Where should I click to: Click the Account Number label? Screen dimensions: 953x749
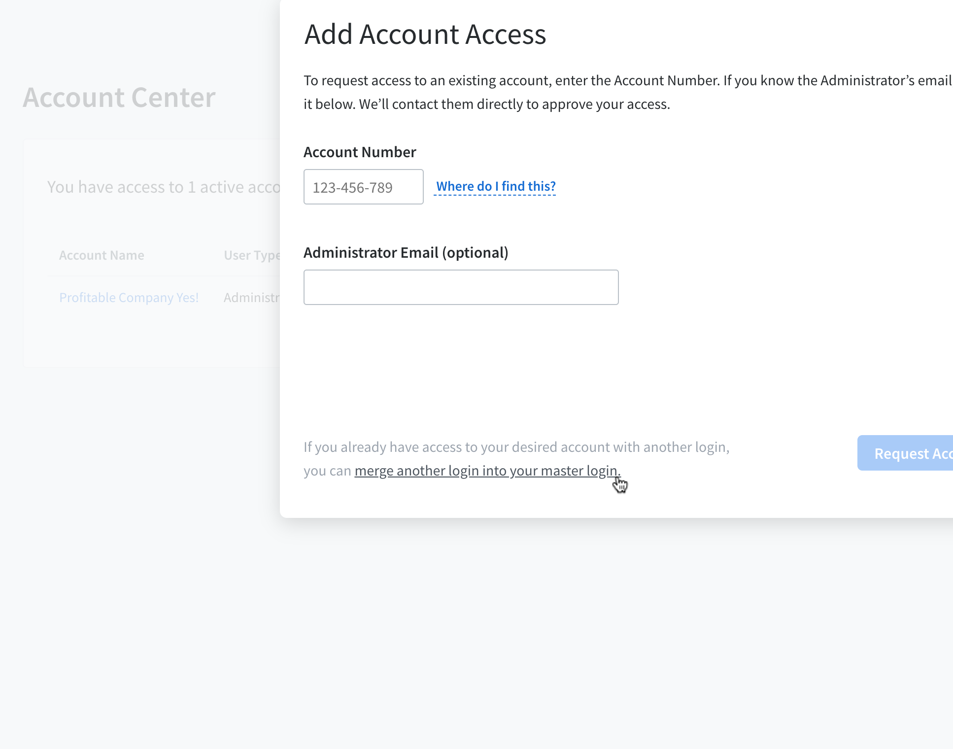[360, 152]
